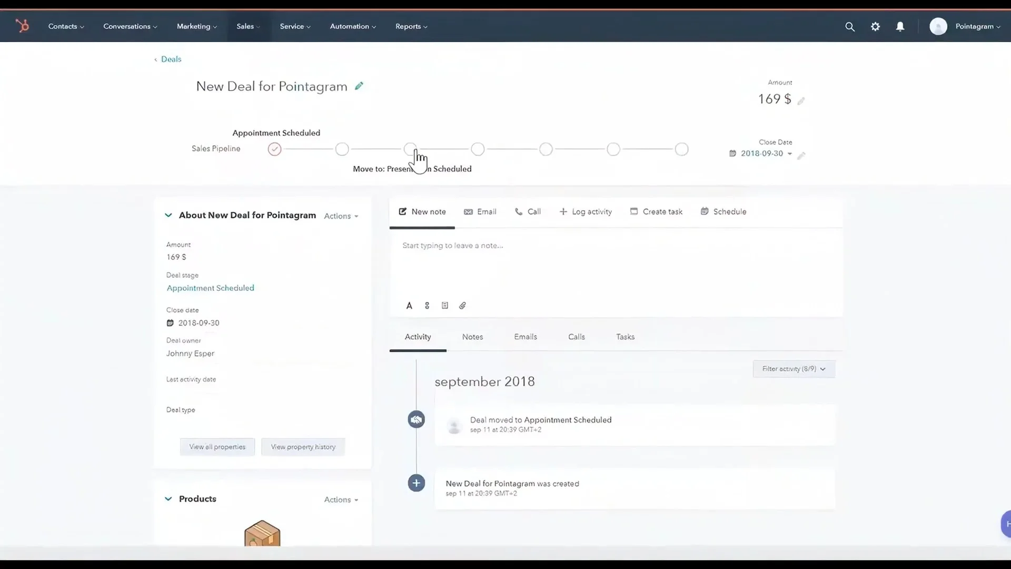Open Schedule tab
1011x569 pixels.
723,212
